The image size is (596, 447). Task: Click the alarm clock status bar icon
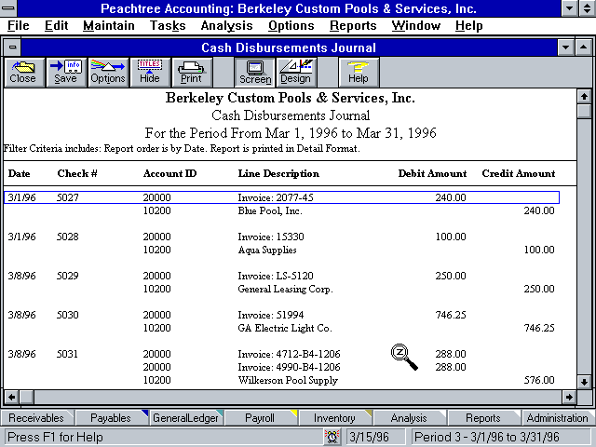point(332,437)
